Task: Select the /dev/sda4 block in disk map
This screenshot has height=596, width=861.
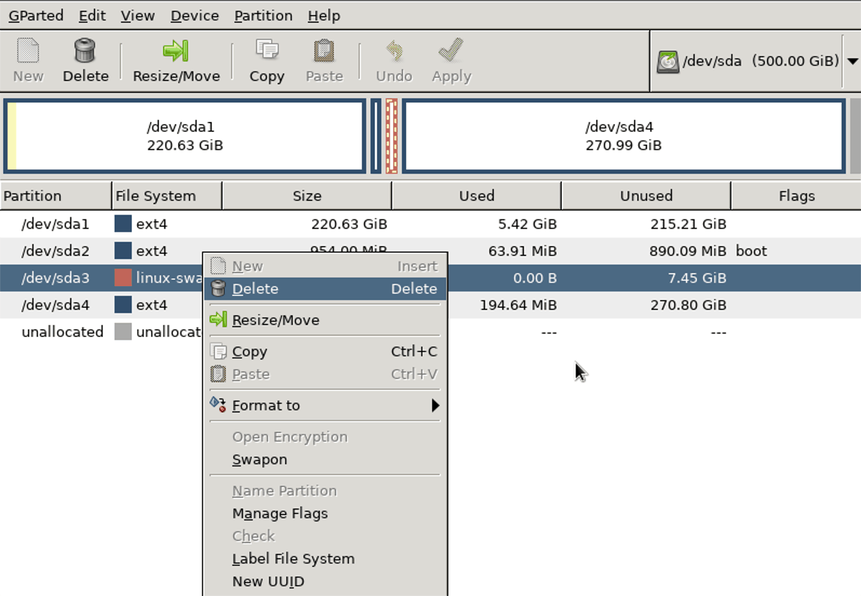Action: [x=624, y=136]
